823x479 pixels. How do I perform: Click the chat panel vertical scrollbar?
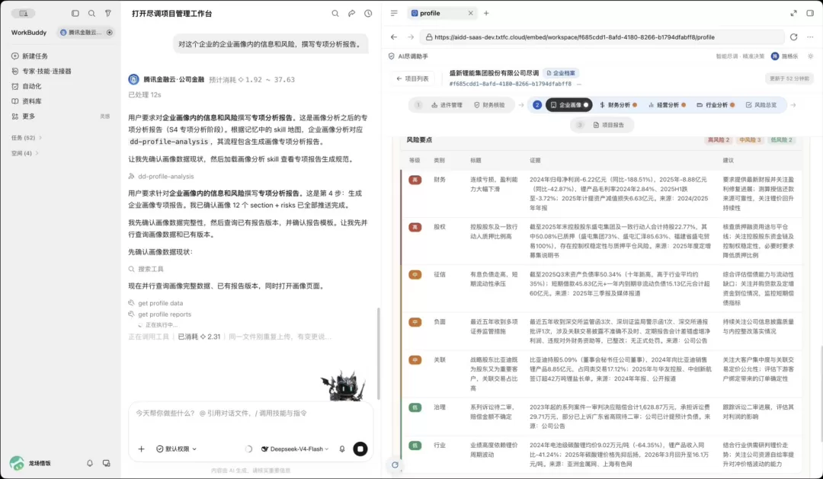(378, 353)
